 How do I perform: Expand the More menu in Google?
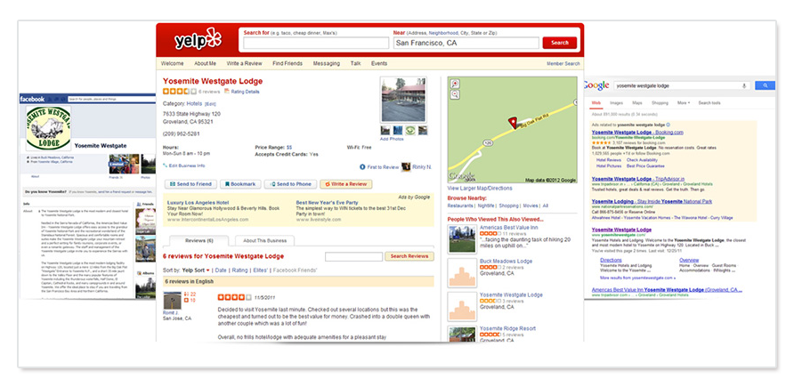point(683,102)
